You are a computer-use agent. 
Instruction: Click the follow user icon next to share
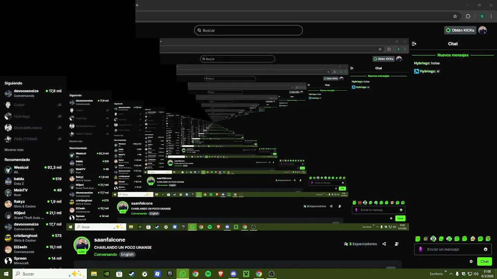pyautogui.click(x=396, y=244)
